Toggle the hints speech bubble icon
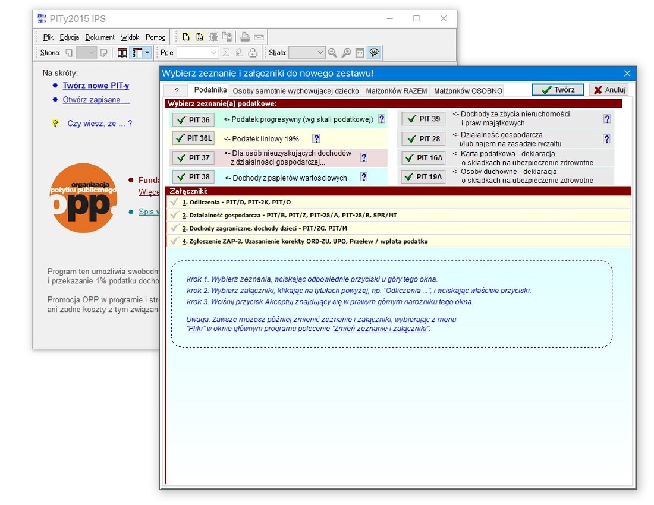The height and width of the screenshot is (505, 654). click(374, 53)
